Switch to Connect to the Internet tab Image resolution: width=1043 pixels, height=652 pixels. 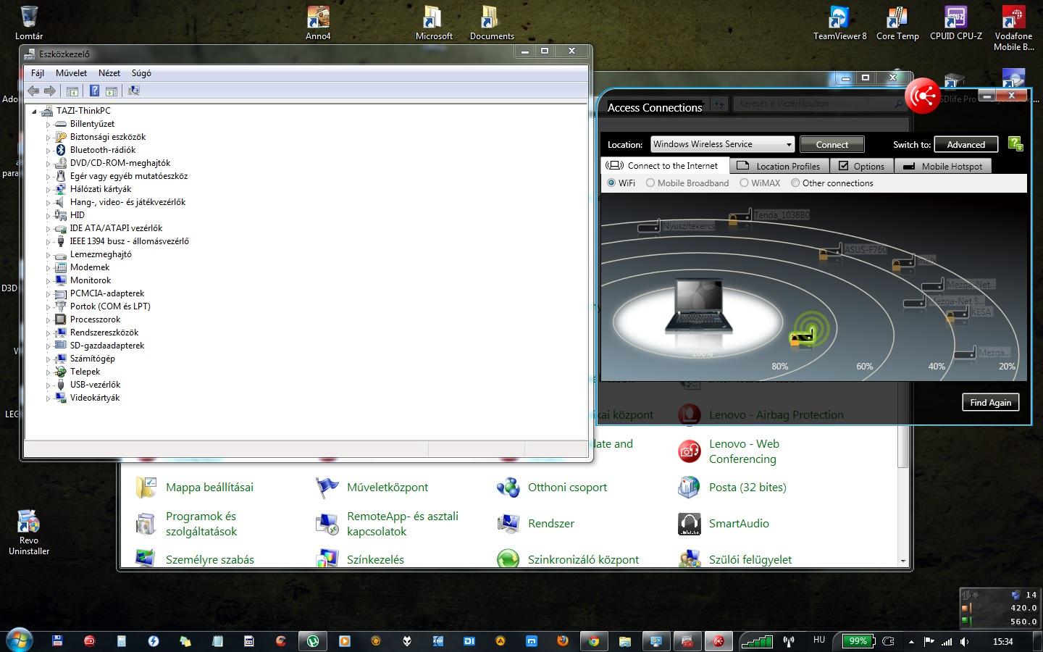[x=665, y=165]
